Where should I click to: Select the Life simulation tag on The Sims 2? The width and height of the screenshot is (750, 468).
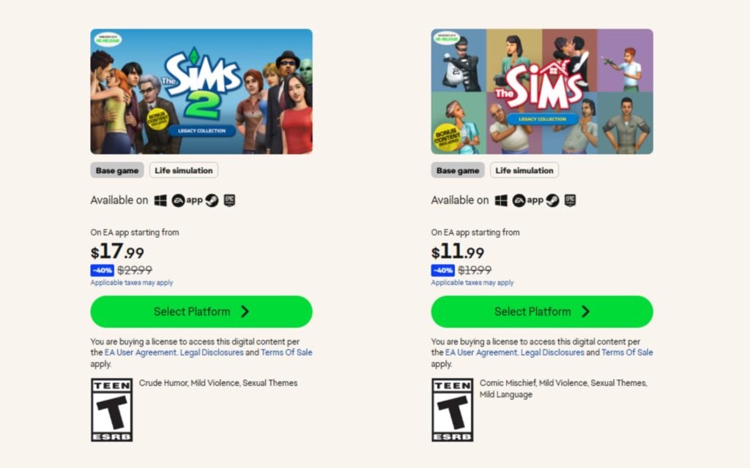(183, 170)
